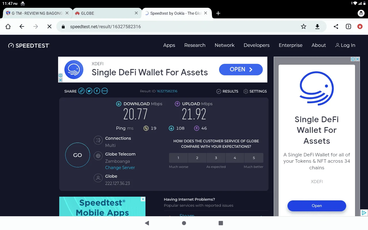Open a new tab with plus button
The image size is (368, 230).
(218, 13)
